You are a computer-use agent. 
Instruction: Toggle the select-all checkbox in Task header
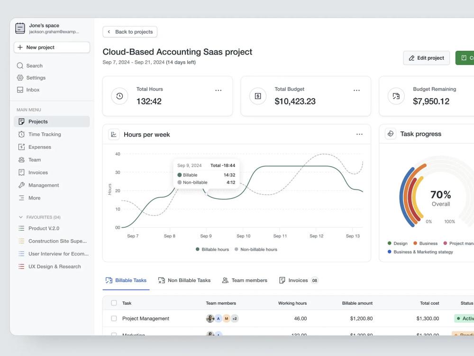(114, 303)
